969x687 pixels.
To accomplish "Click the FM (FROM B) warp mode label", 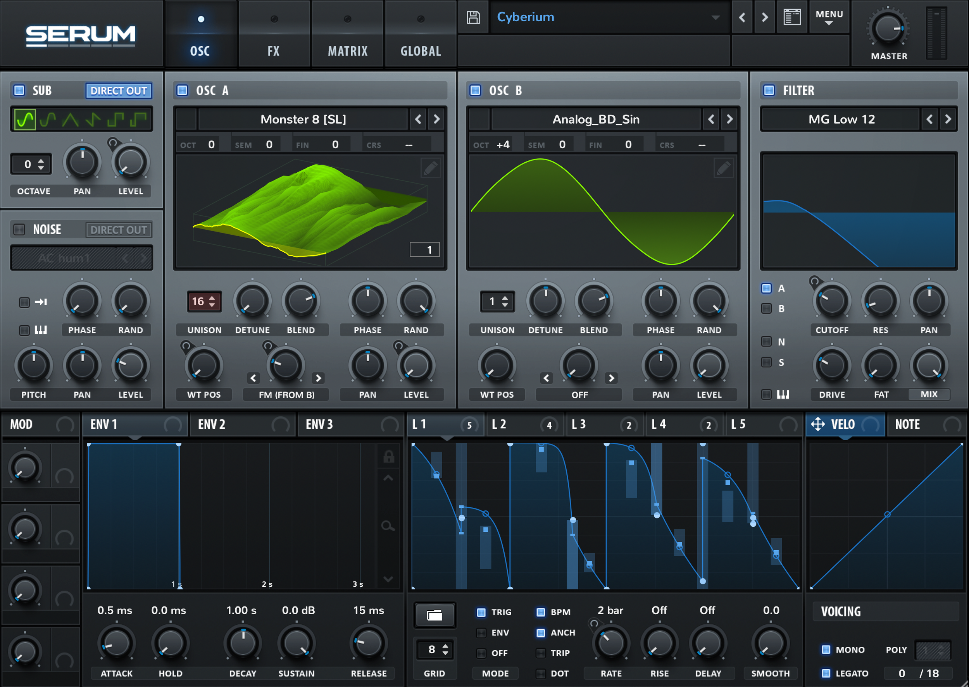I will pyautogui.click(x=286, y=395).
